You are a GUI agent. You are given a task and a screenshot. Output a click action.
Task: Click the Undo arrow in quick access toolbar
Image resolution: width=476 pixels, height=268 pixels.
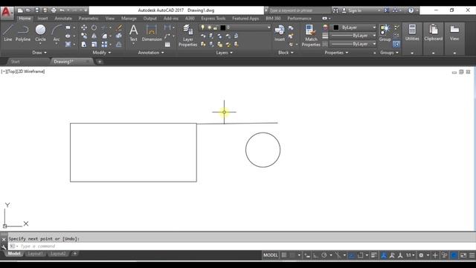(x=62, y=10)
